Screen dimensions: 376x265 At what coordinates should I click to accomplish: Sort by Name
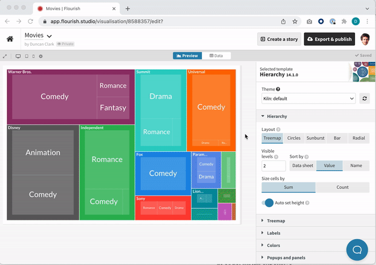coord(356,166)
